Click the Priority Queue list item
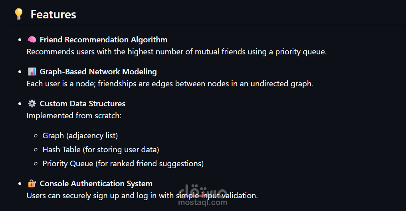 click(x=123, y=163)
